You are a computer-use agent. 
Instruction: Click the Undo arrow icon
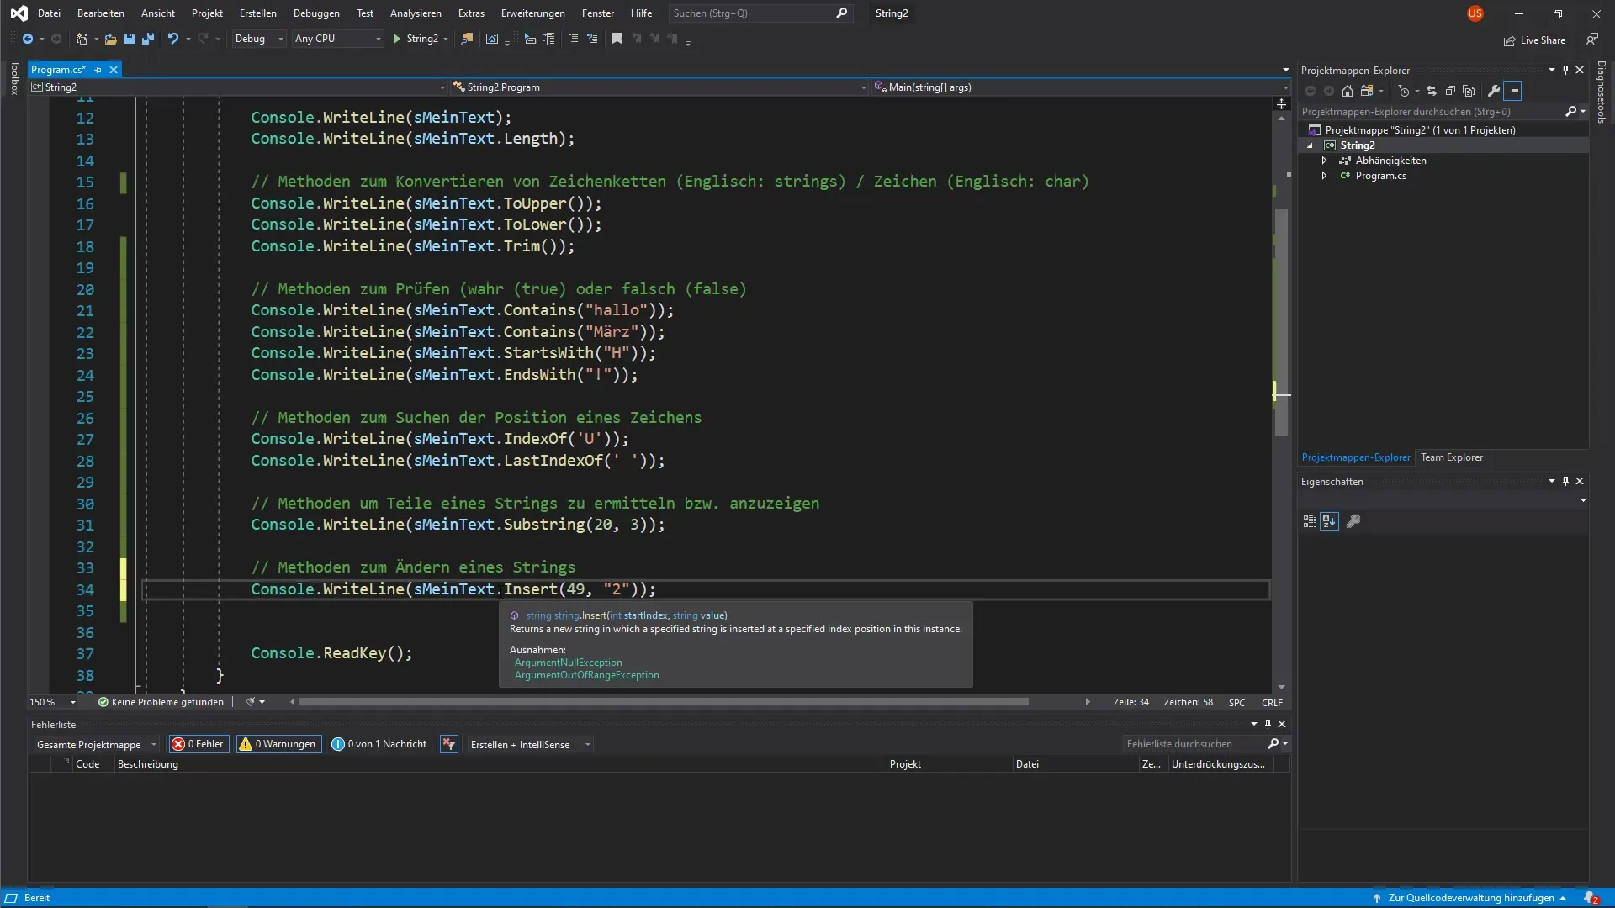coord(172,39)
